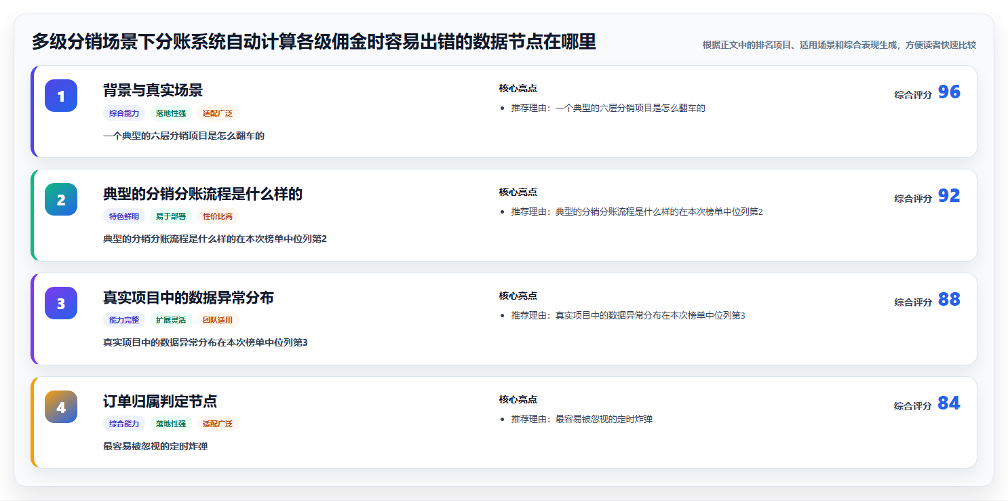Click 综合评分 label beside score 96

[x=913, y=95]
